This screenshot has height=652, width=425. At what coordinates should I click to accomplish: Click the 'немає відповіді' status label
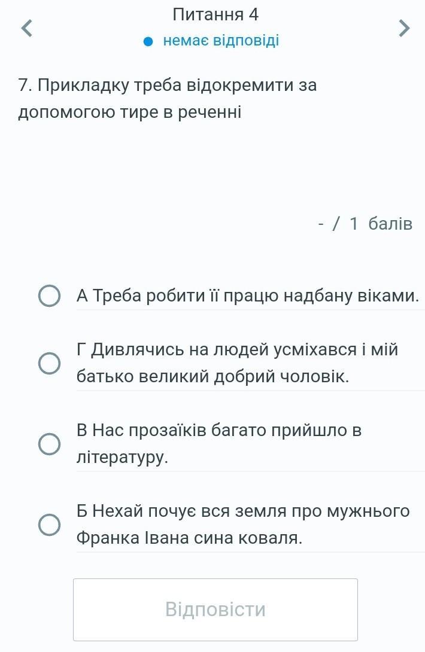coord(221,41)
